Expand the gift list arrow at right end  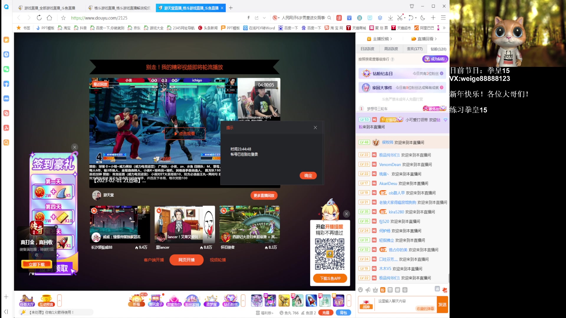pyautogui.click(x=349, y=301)
